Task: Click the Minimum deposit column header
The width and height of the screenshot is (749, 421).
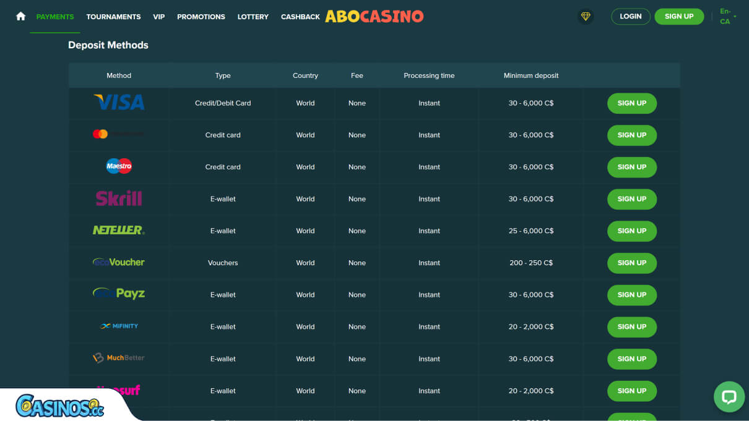Action: (x=531, y=75)
